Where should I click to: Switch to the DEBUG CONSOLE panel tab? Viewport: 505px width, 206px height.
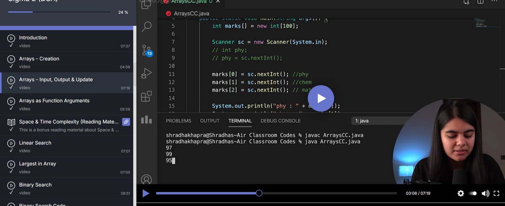pos(281,121)
